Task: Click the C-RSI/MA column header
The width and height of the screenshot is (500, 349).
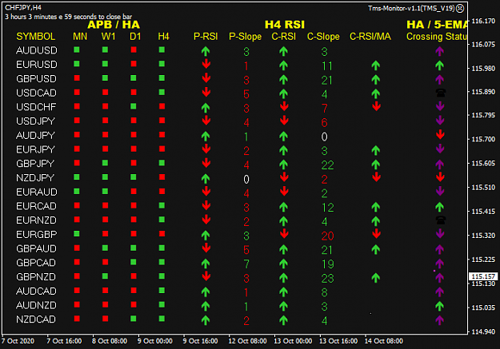Action: [x=370, y=37]
